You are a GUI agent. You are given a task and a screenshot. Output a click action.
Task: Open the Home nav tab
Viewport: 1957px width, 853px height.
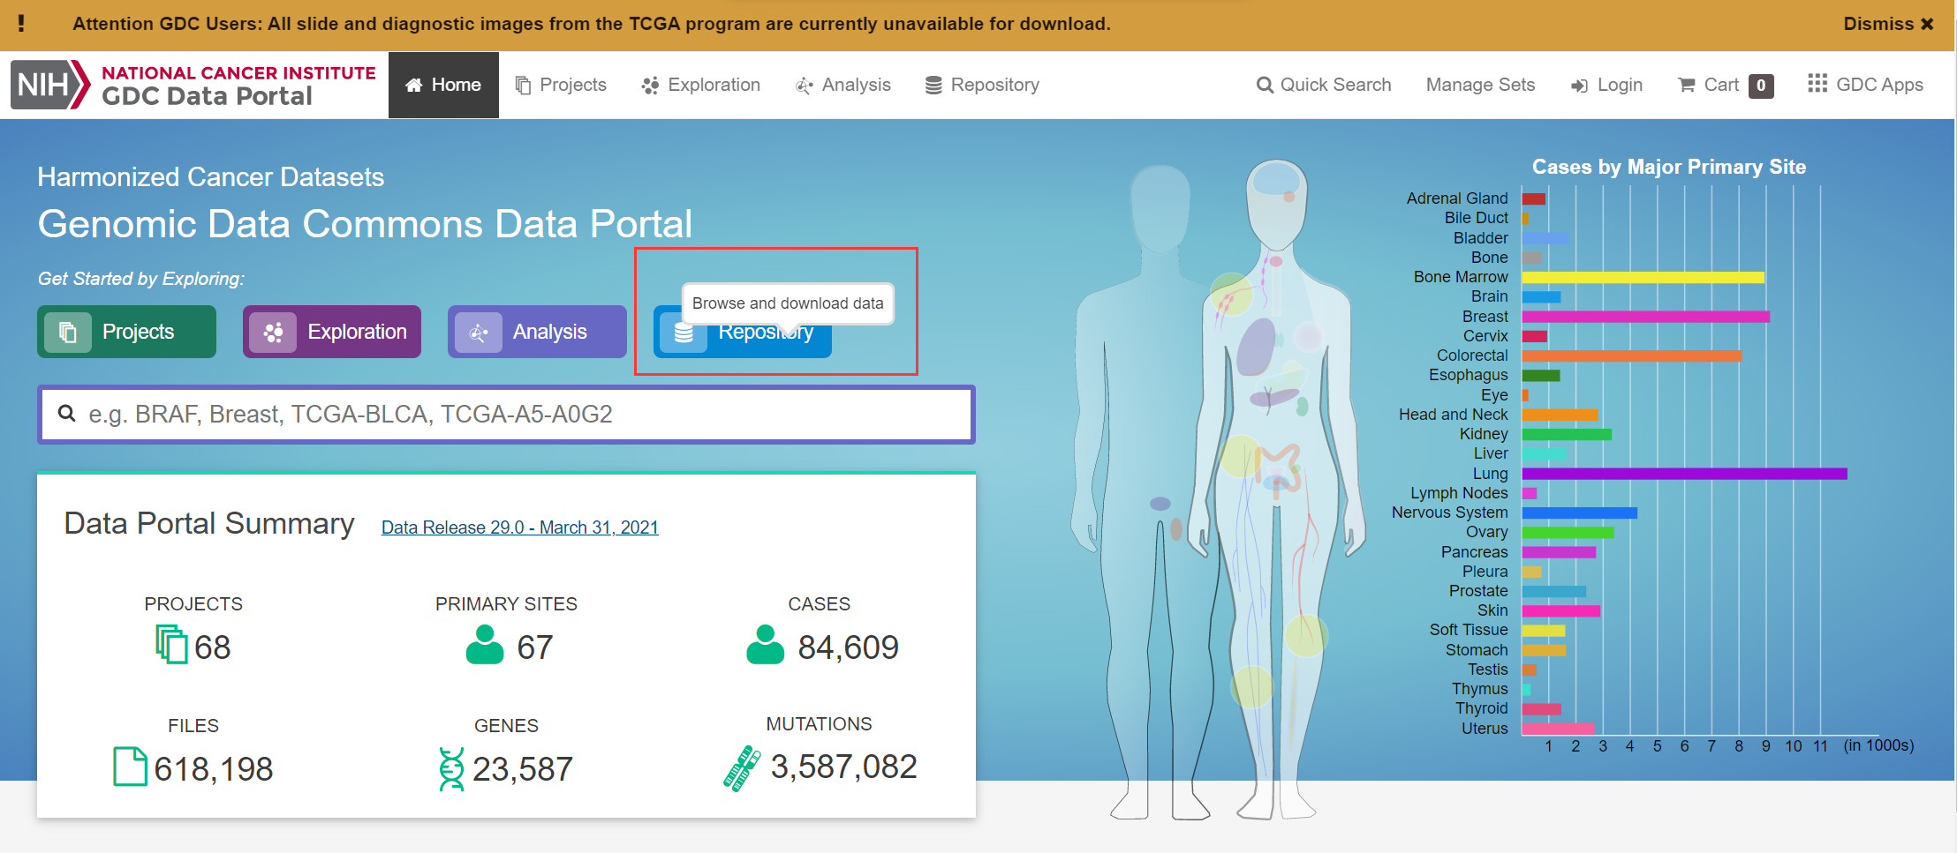point(443,85)
